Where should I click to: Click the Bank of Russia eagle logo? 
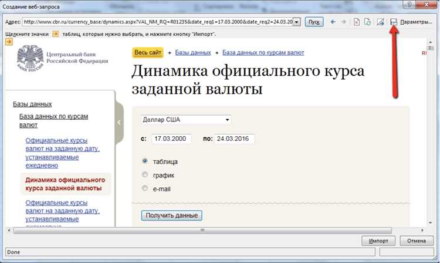pos(31,58)
